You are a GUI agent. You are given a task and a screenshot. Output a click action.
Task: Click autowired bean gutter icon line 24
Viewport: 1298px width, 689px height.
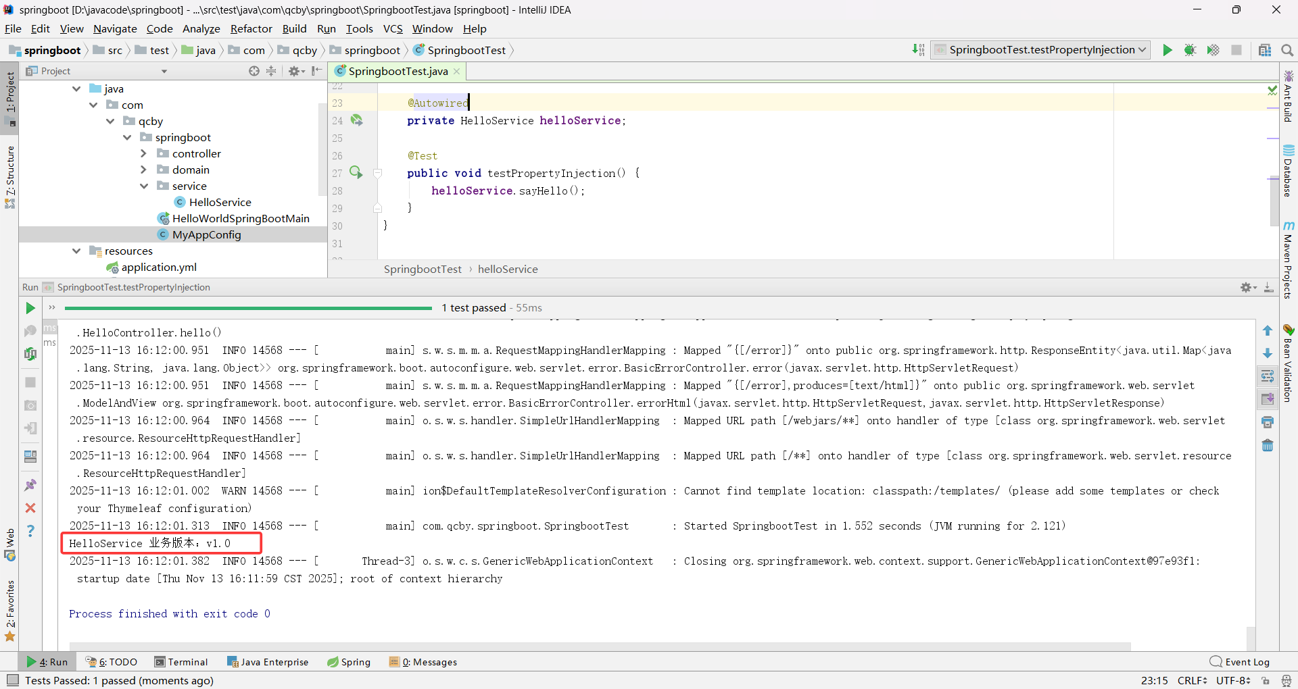coord(356,120)
